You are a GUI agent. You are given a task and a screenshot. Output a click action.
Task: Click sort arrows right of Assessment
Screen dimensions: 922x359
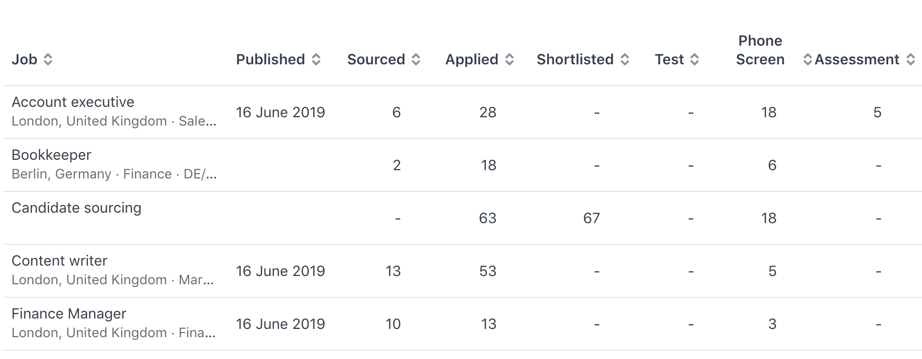[911, 60]
